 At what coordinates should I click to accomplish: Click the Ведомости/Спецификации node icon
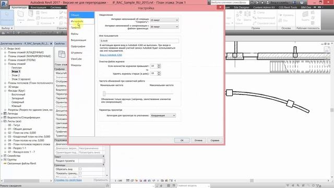pos(5,118)
